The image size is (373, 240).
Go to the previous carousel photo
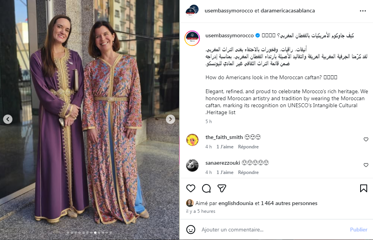[8, 119]
